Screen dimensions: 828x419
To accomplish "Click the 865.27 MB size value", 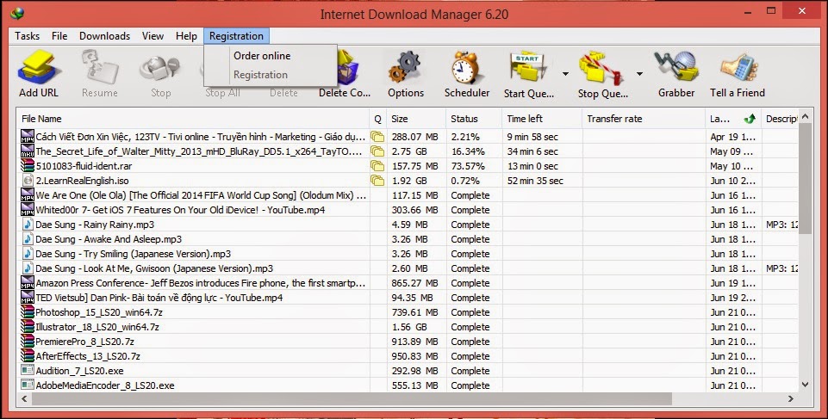I will pos(414,283).
